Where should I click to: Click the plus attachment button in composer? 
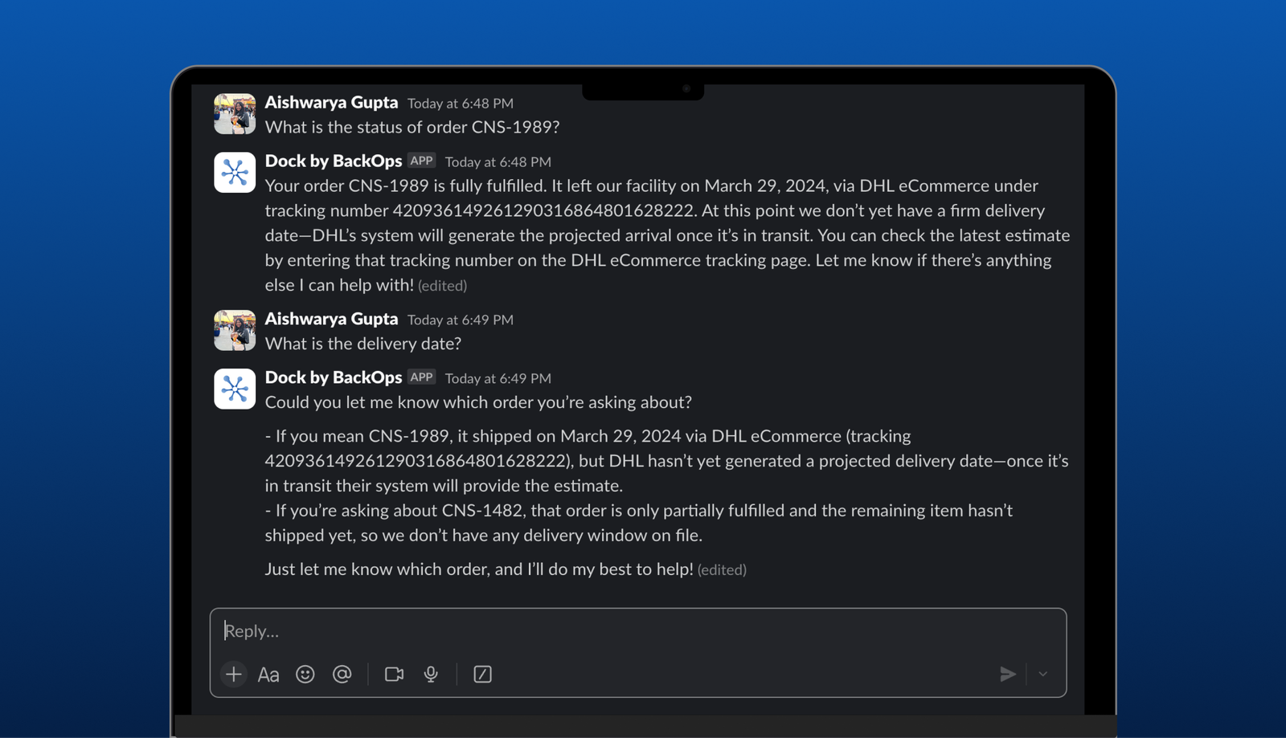[x=233, y=674]
